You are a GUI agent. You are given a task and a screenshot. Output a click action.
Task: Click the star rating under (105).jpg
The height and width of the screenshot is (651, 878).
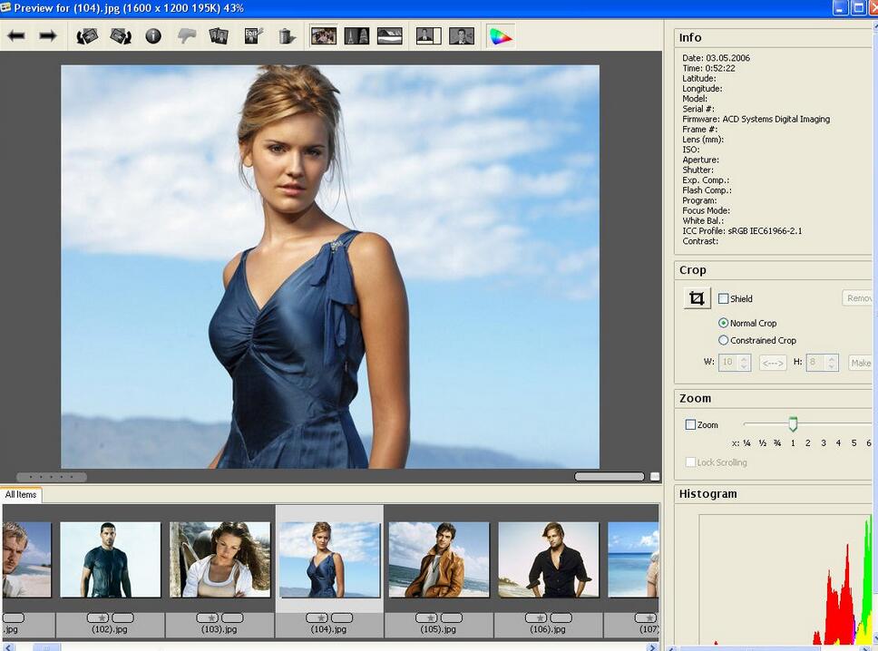pyautogui.click(x=426, y=617)
